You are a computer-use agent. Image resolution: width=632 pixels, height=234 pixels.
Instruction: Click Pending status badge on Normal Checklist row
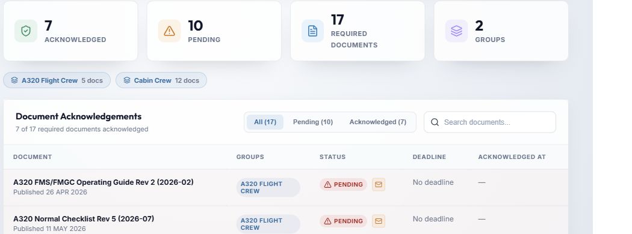pyautogui.click(x=344, y=221)
